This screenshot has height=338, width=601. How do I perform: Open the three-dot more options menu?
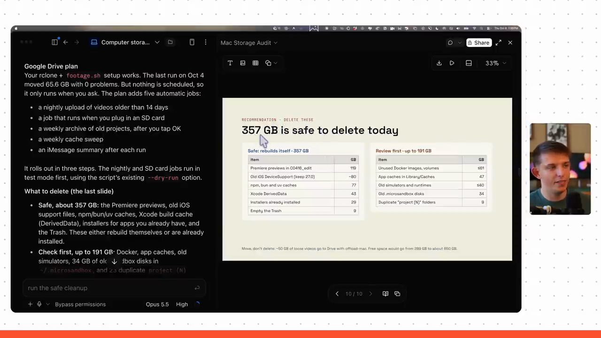(x=205, y=42)
